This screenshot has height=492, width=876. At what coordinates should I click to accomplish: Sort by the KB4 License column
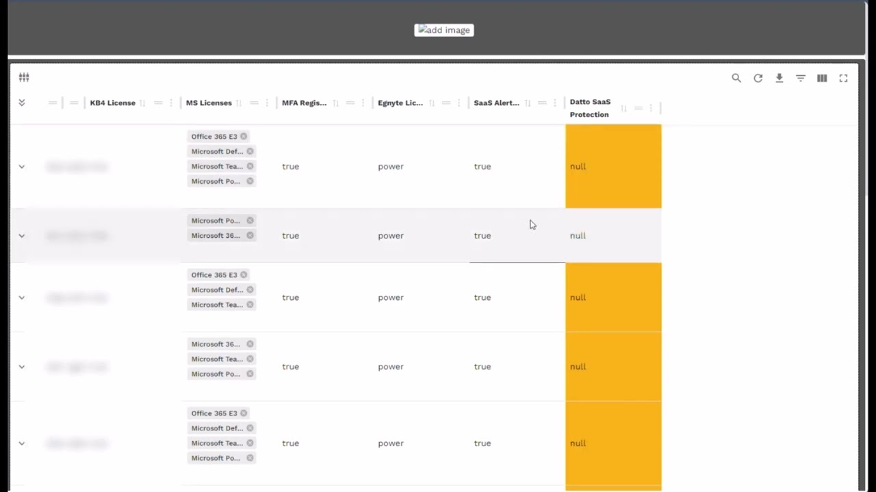(x=142, y=103)
